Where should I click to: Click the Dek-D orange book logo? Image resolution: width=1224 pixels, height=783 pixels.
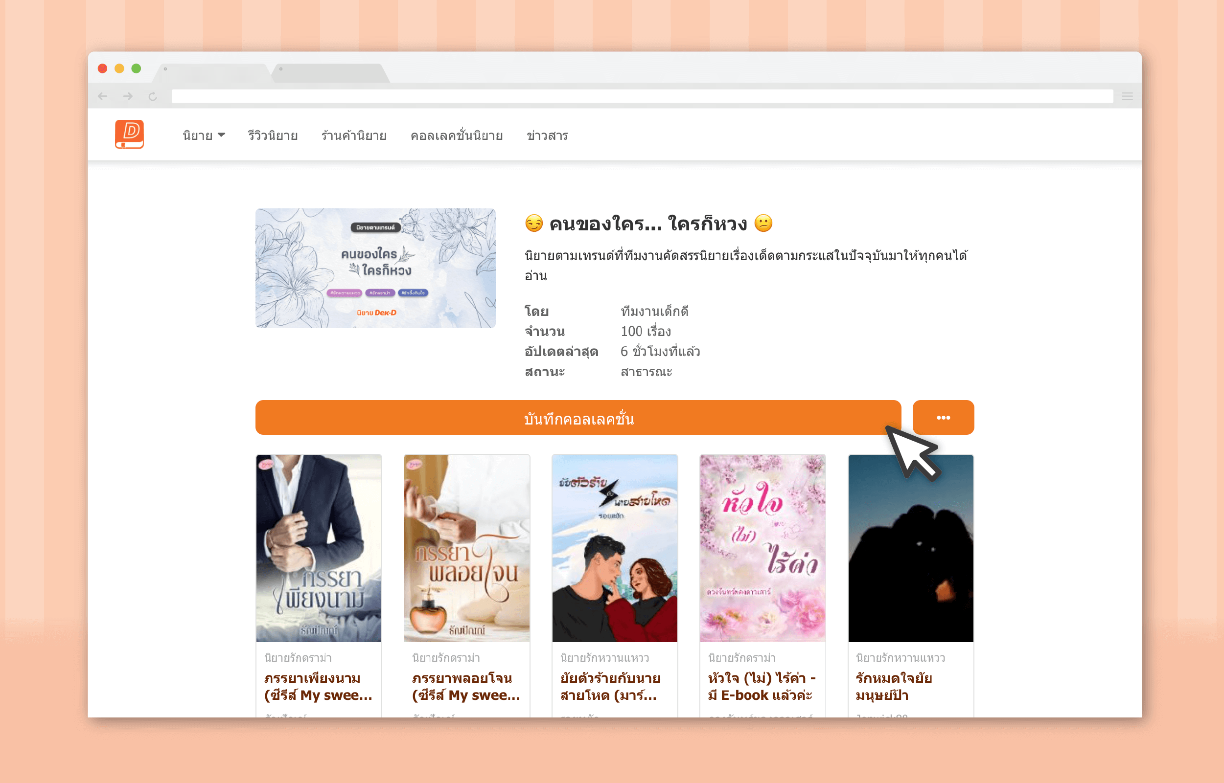tap(129, 134)
